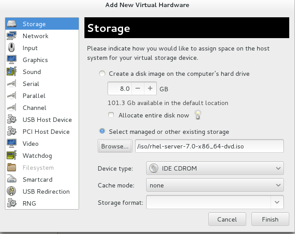Select the Smartcard label in the list
The height and width of the screenshot is (234, 295).
(x=37, y=179)
